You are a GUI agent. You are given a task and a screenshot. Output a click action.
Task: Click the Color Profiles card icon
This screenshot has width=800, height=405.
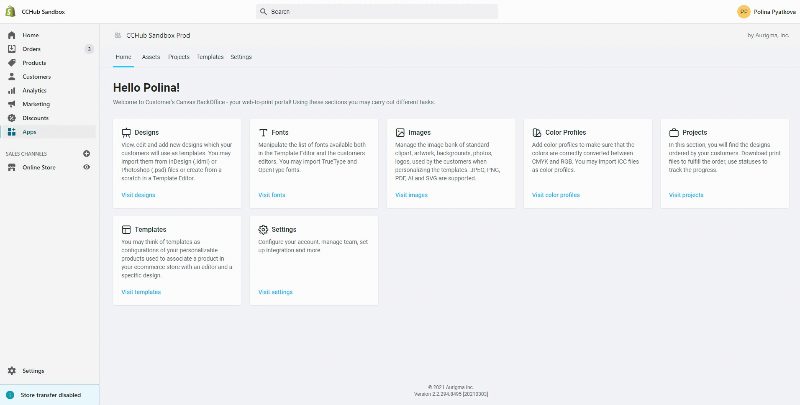click(x=537, y=132)
